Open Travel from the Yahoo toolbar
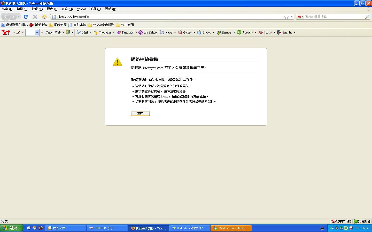The image size is (372, 232). (204, 32)
